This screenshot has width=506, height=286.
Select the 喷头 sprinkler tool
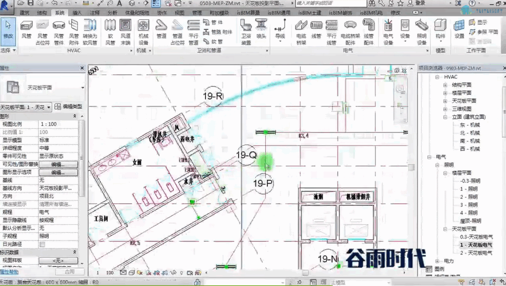[x=261, y=29]
